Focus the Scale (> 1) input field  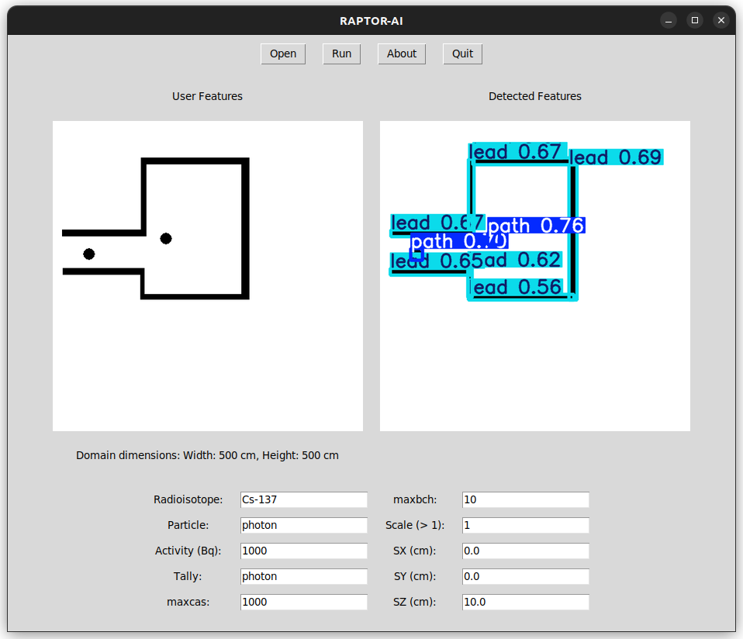[525, 526]
